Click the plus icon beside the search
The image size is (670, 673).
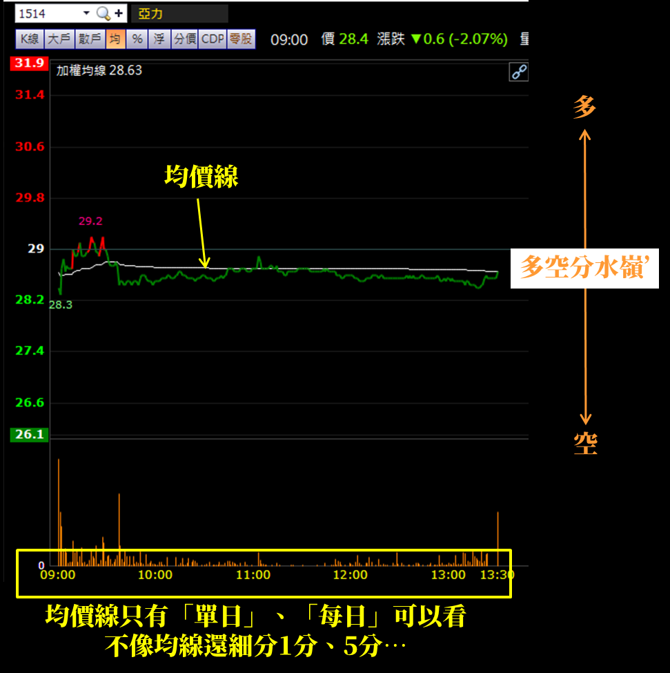119,14
